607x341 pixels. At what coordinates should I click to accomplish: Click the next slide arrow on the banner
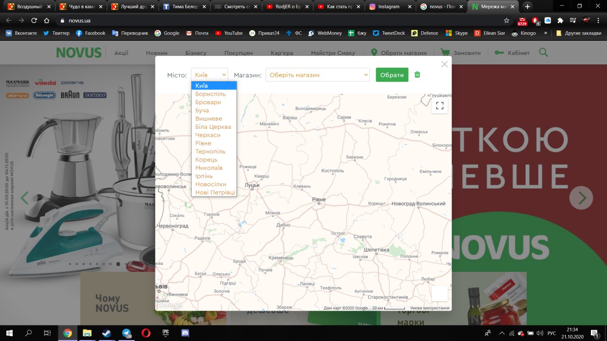pos(581,198)
